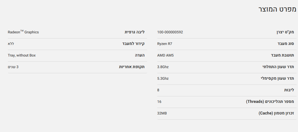Select the AMD AM5 socket value

[166, 55]
